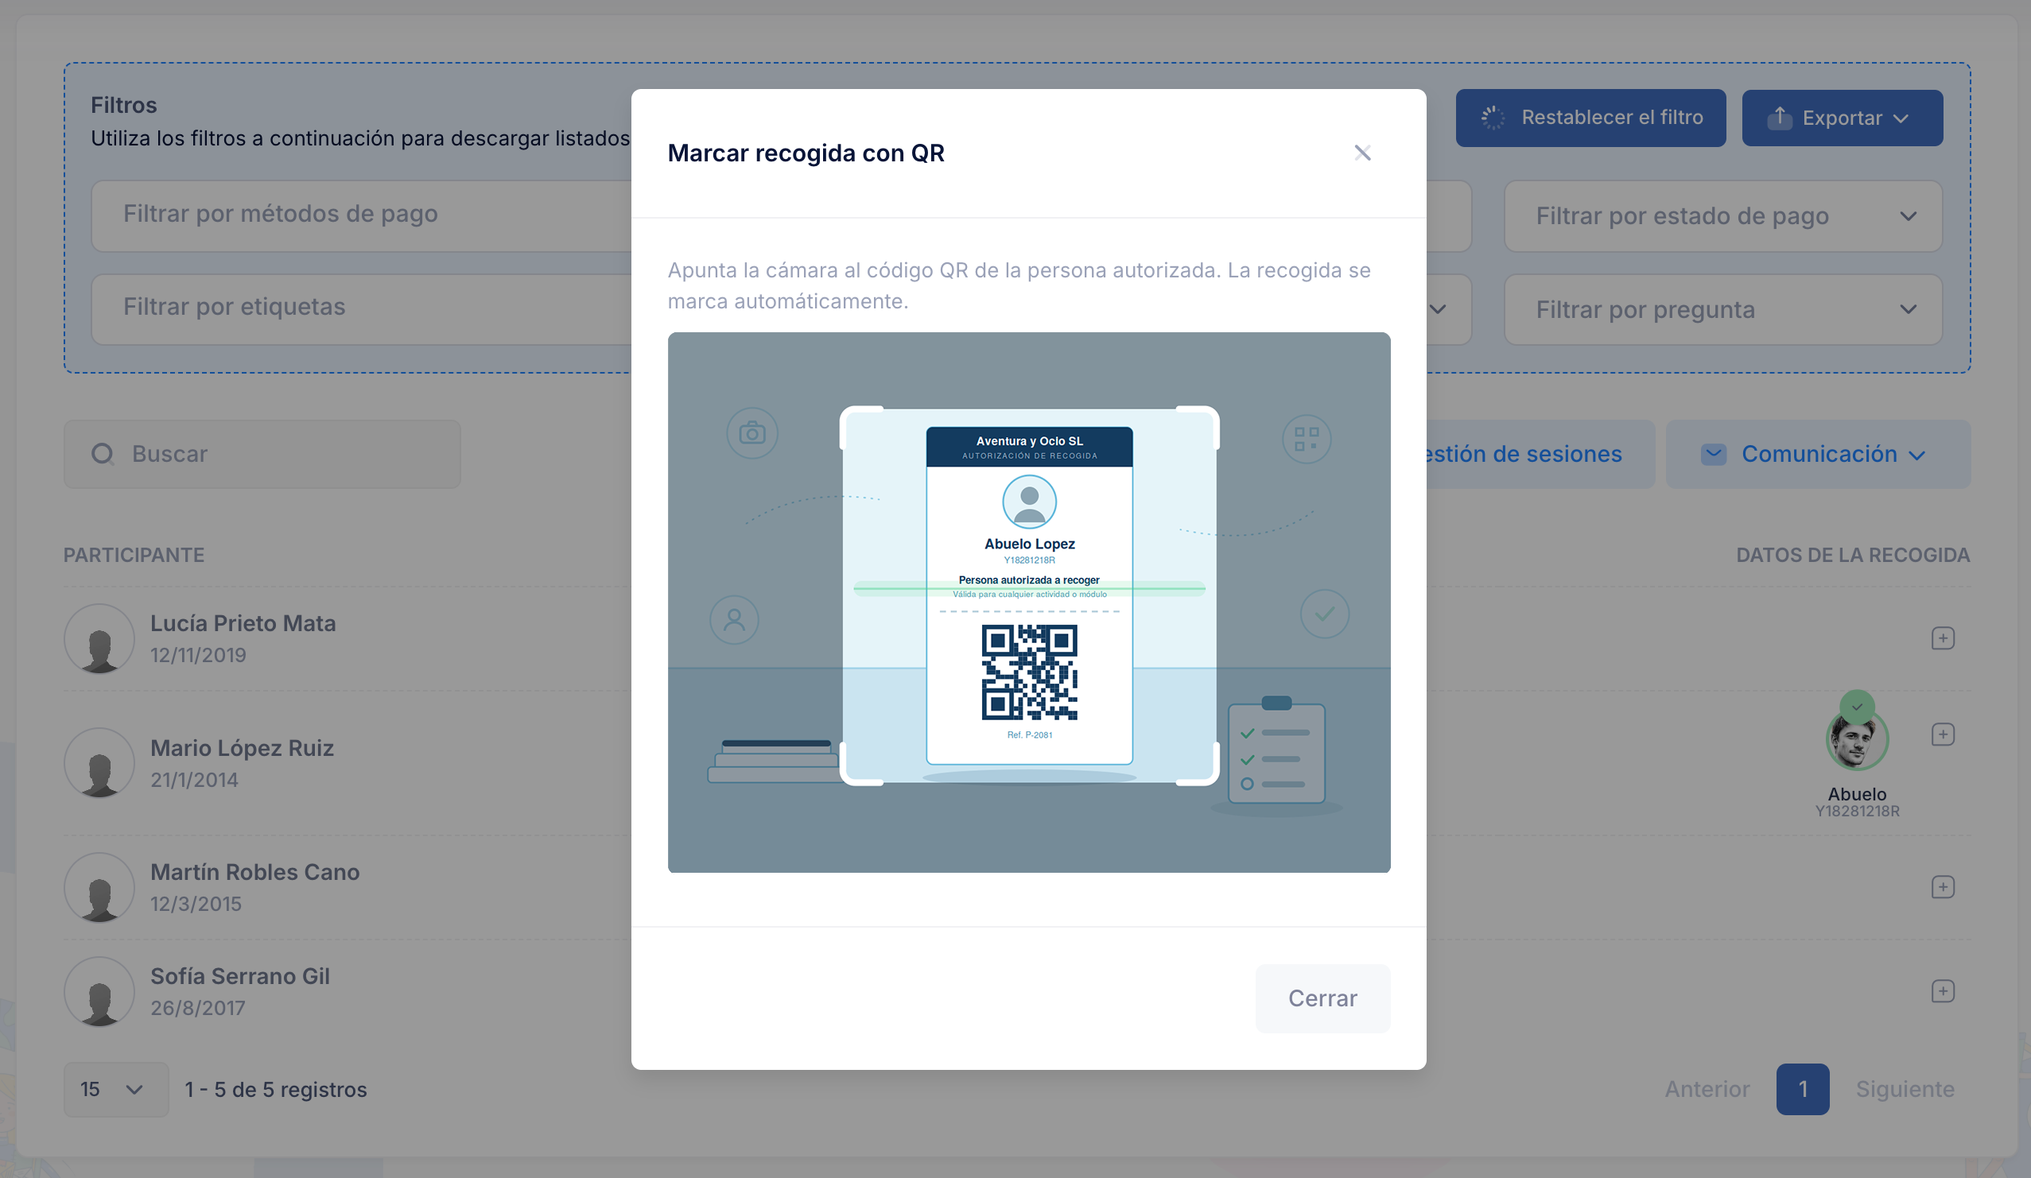This screenshot has width=2031, height=1178.
Task: Click Restablecer el filtro button
Action: pos(1590,118)
